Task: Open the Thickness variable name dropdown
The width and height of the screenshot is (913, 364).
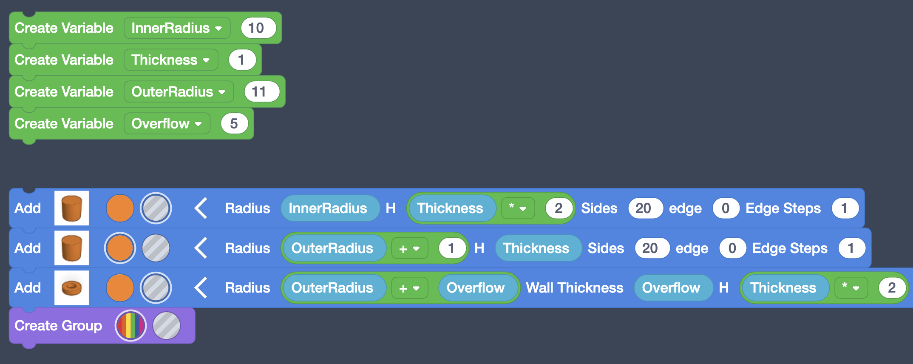Action: (x=170, y=60)
